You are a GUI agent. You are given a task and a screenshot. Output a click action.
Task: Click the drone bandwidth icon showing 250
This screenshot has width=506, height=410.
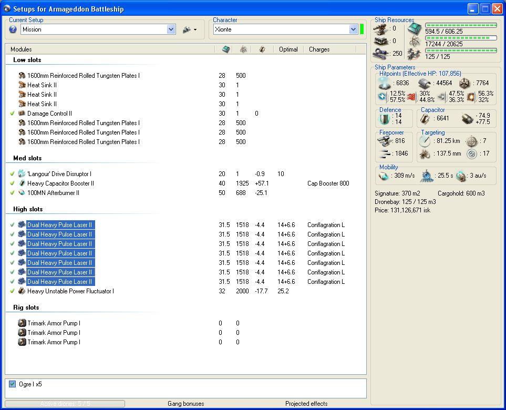(380, 53)
